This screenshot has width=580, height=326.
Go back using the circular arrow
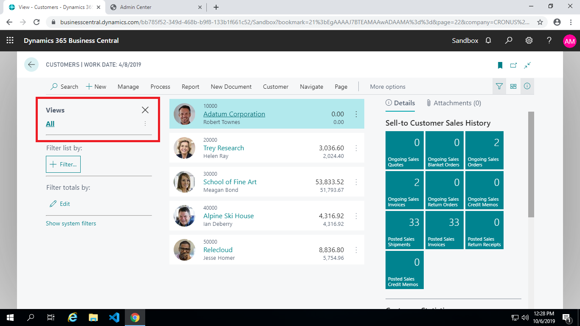(x=31, y=65)
